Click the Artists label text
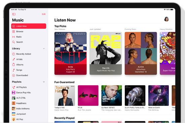The width and height of the screenshot is (185, 123). tap(19, 59)
